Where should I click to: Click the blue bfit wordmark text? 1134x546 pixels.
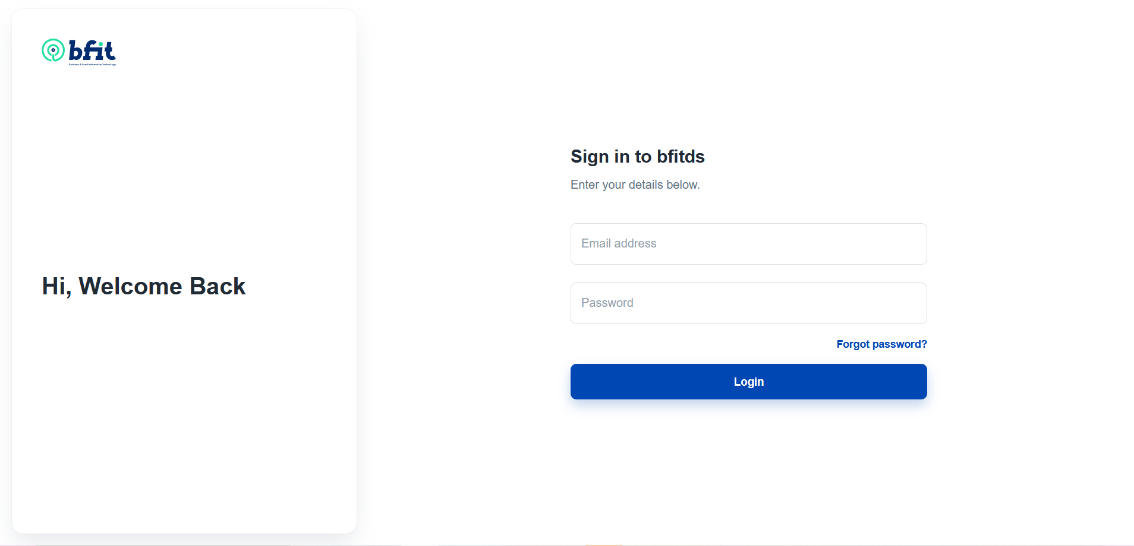[92, 50]
